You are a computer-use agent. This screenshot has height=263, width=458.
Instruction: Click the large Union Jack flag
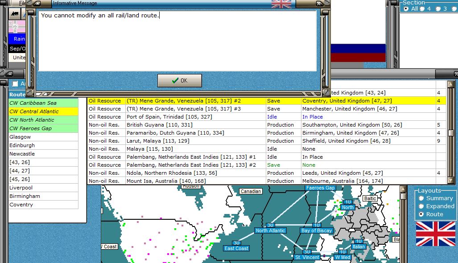coord(436,234)
